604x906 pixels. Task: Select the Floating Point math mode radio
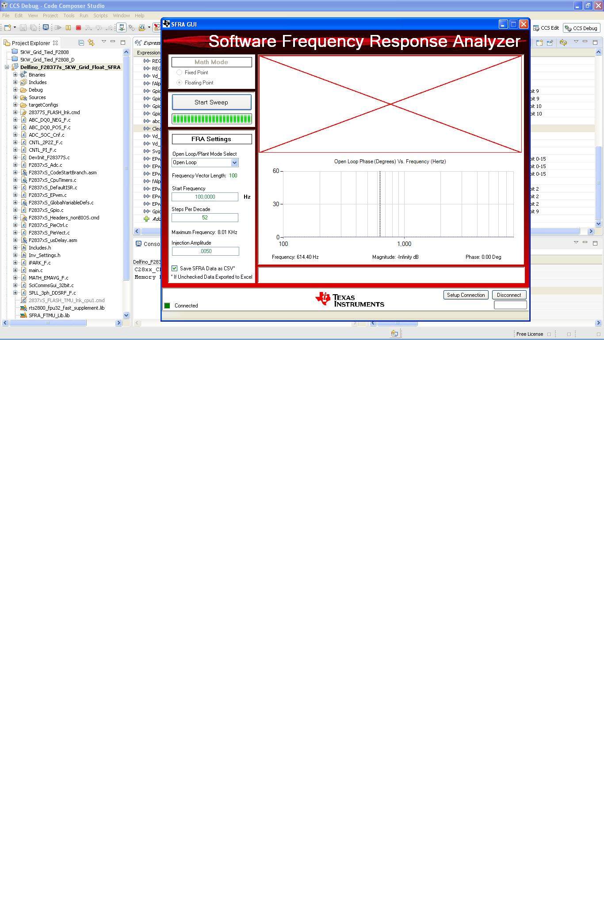(179, 82)
